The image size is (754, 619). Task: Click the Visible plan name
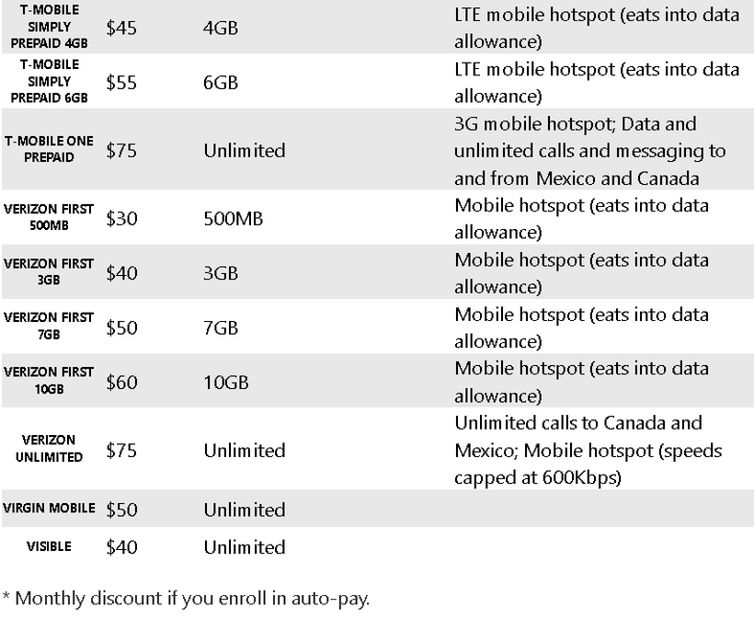click(49, 546)
